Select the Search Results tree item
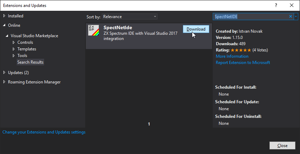Screen dimensions: 300x154 coord(31,62)
